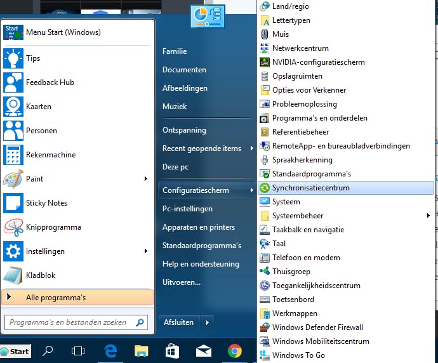Open Synchronisatiecentrum green sync icon
Image resolution: width=438 pixels, height=363 pixels.
click(x=265, y=188)
